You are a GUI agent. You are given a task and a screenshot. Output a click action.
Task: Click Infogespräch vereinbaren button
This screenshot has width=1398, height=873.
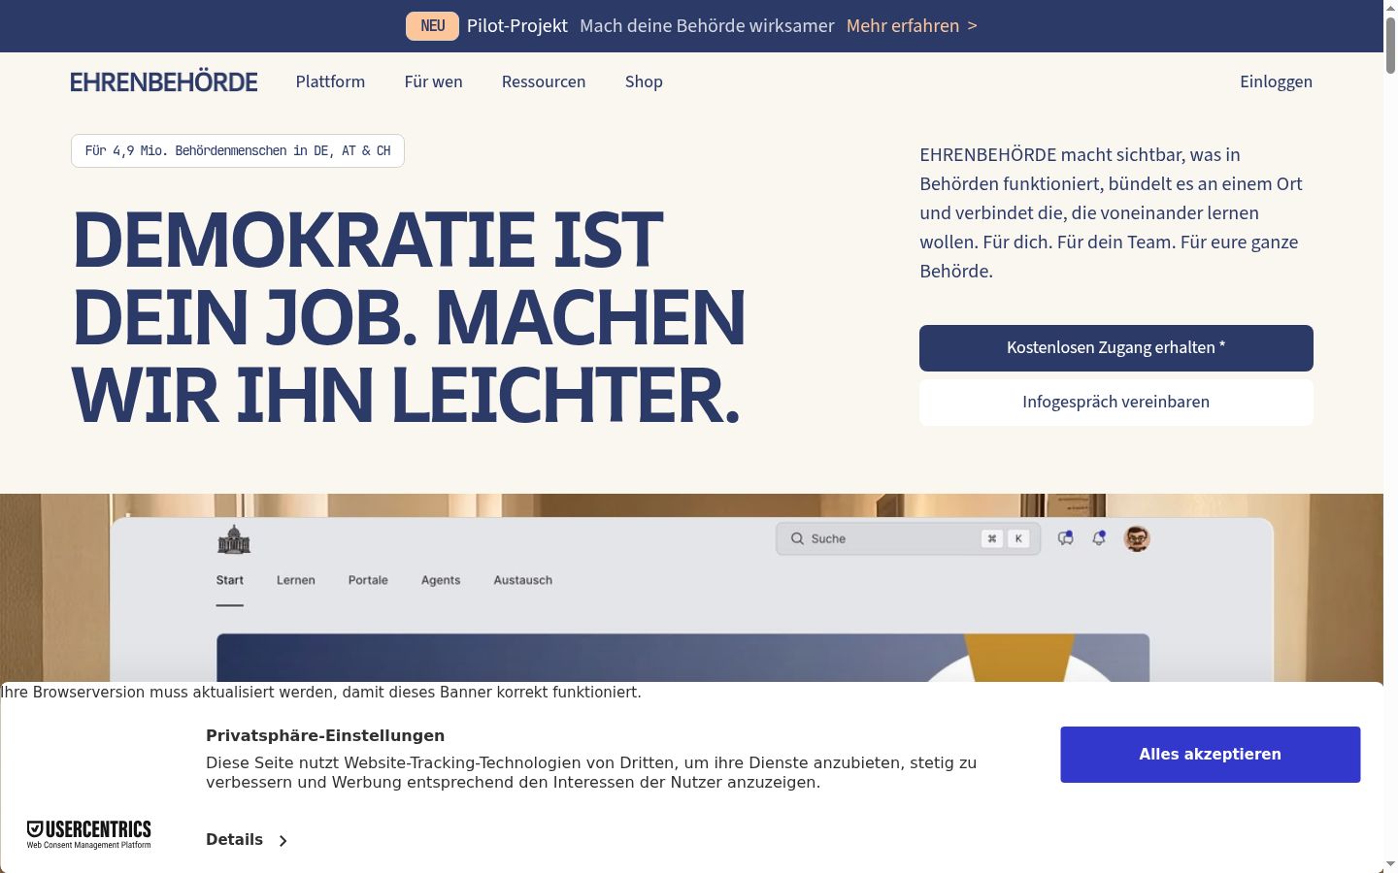coord(1116,403)
